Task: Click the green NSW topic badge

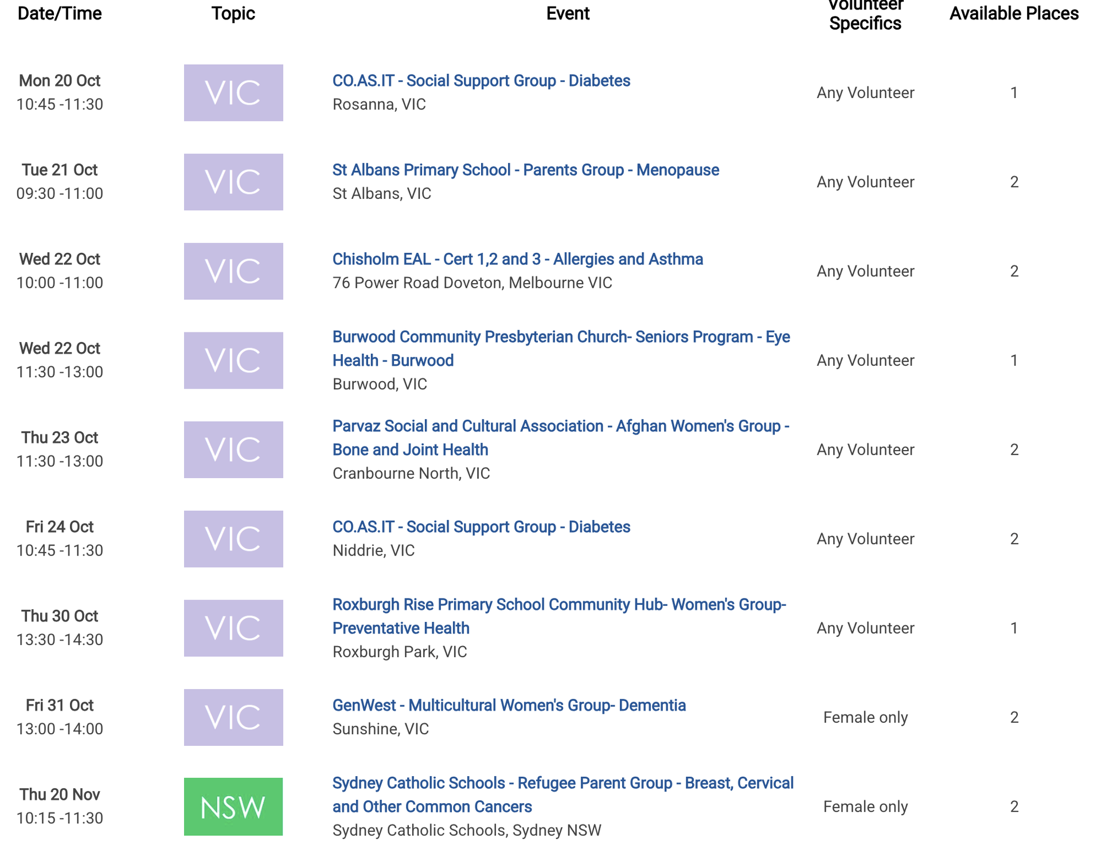Action: [233, 807]
